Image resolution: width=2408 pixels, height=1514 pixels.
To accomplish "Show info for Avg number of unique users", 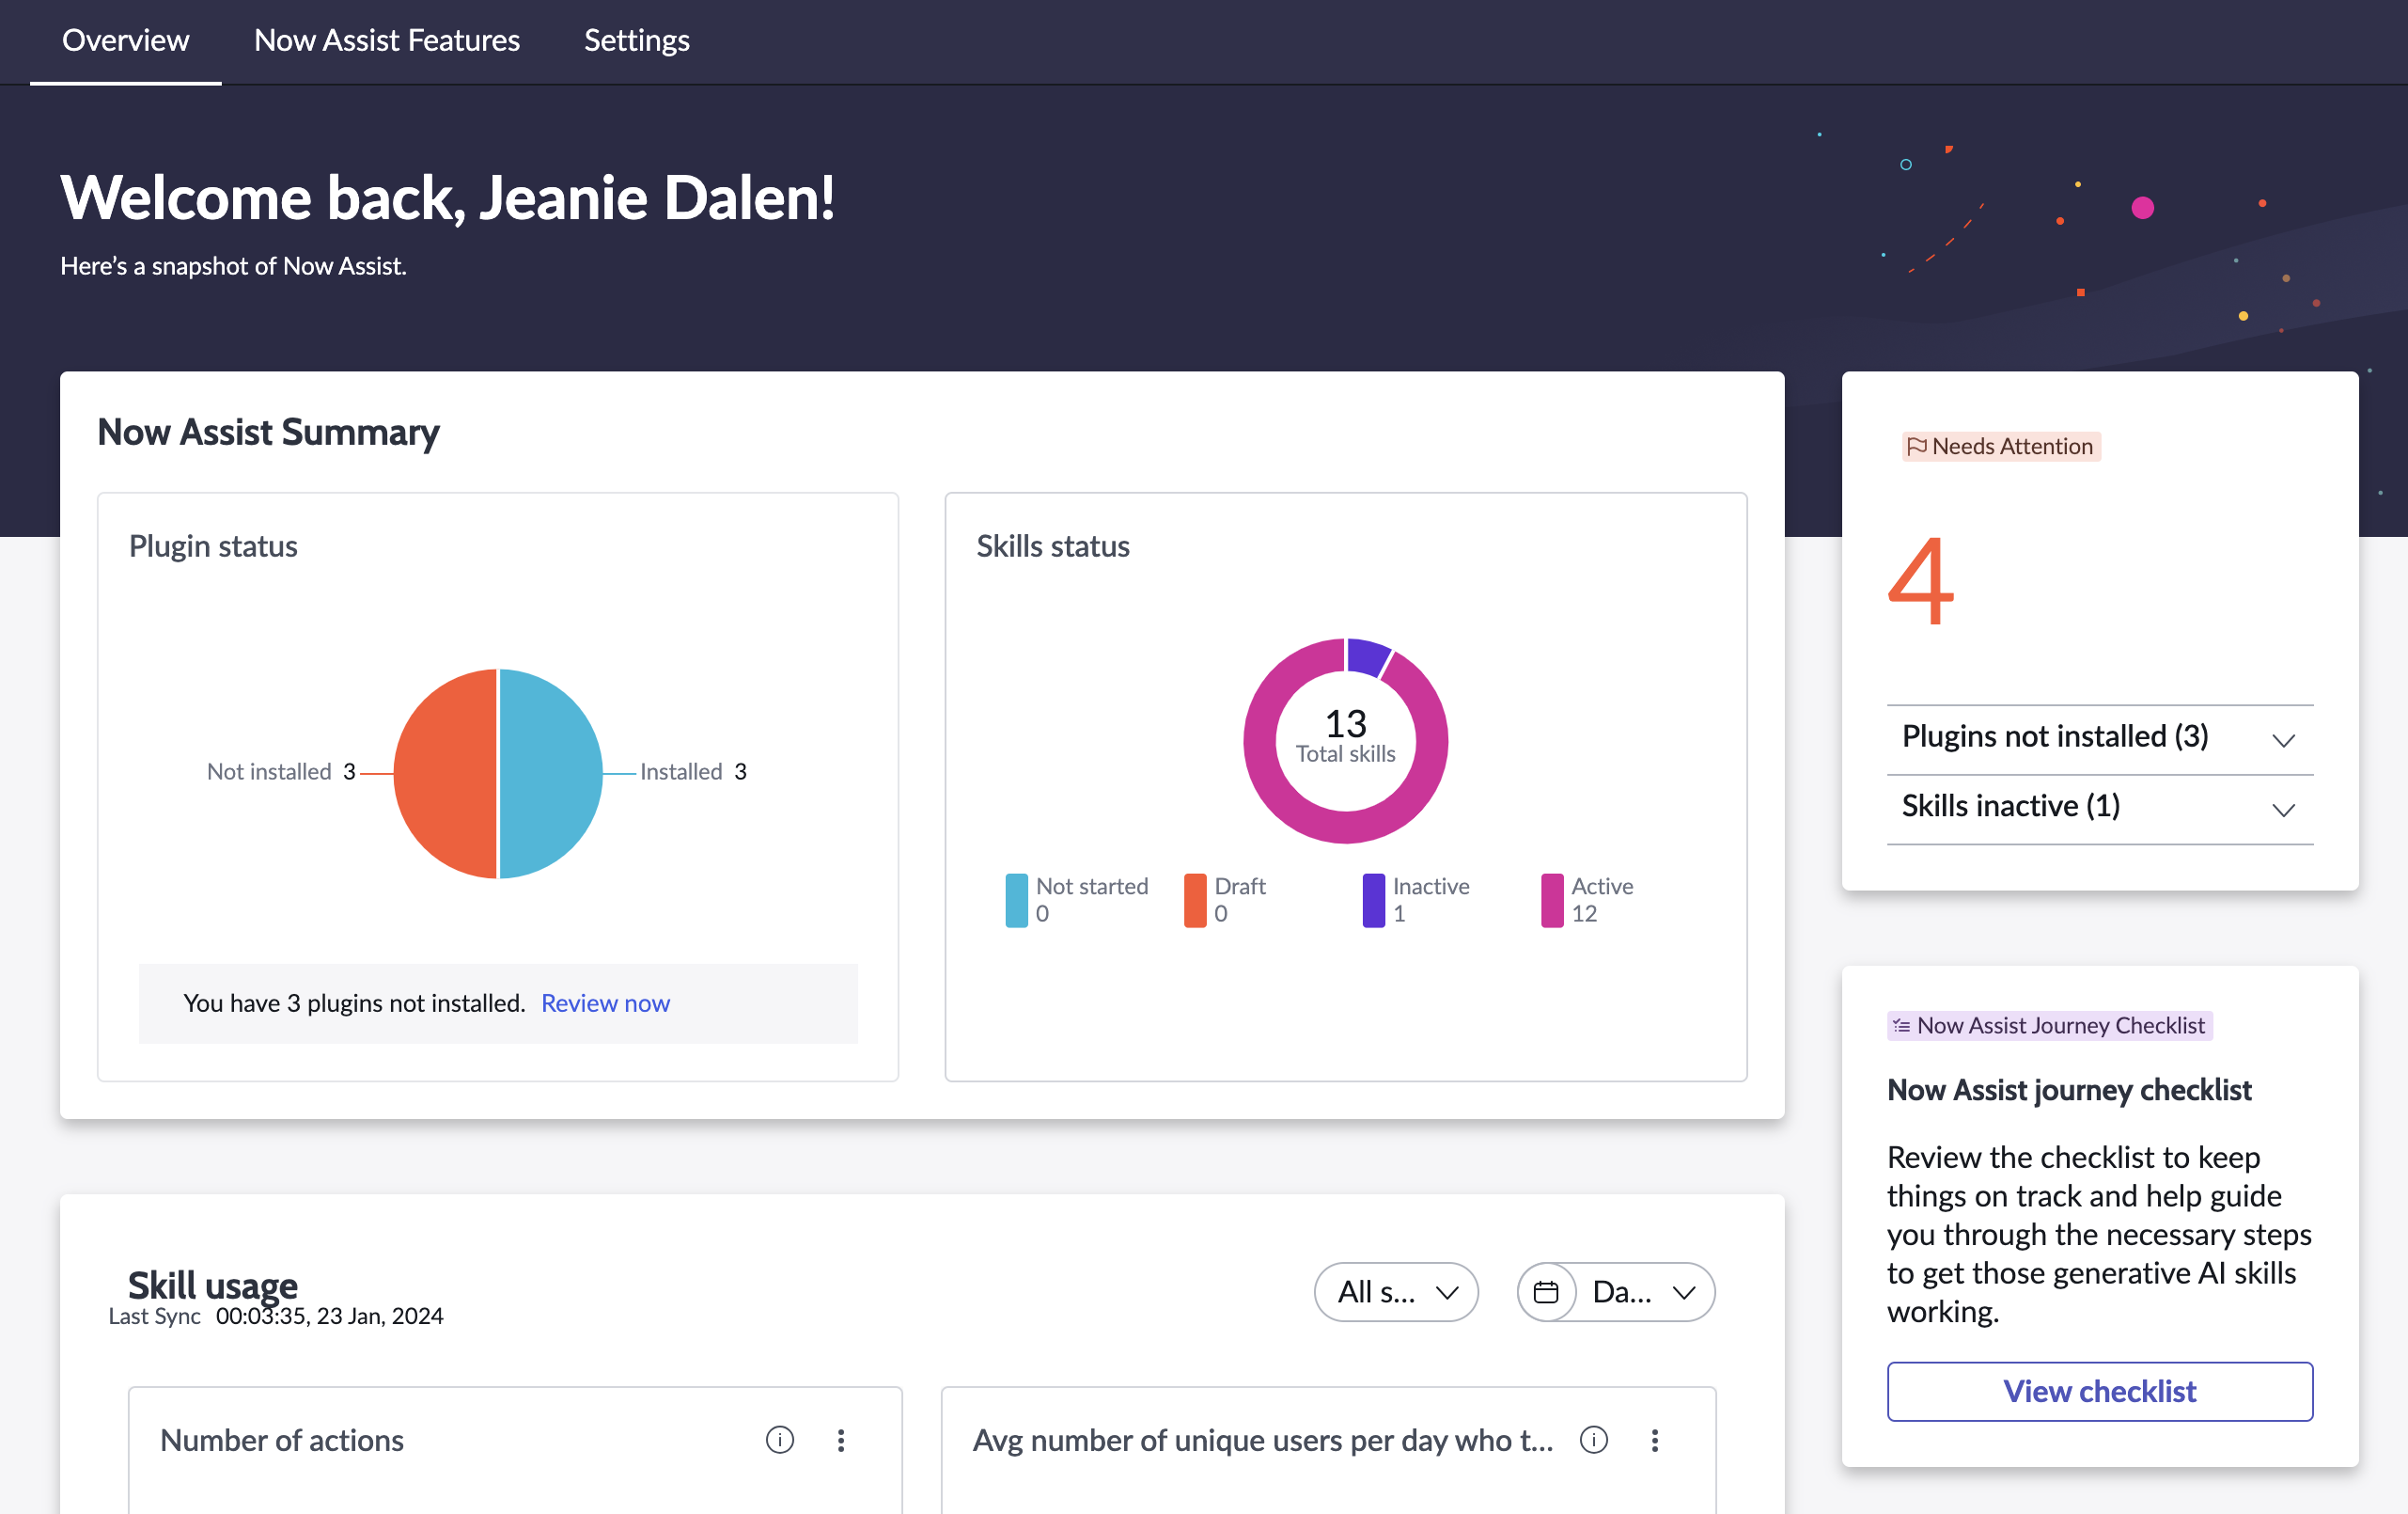I will [x=1594, y=1440].
